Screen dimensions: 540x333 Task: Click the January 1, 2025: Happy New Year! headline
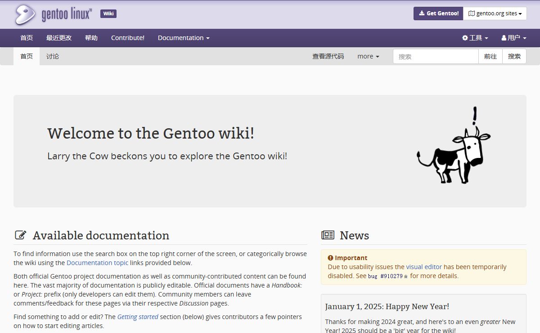pos(387,306)
